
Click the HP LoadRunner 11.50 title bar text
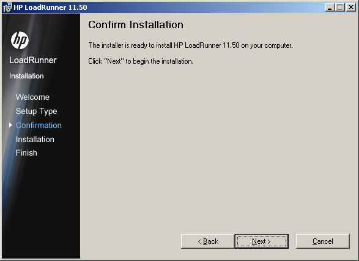[x=50, y=7]
